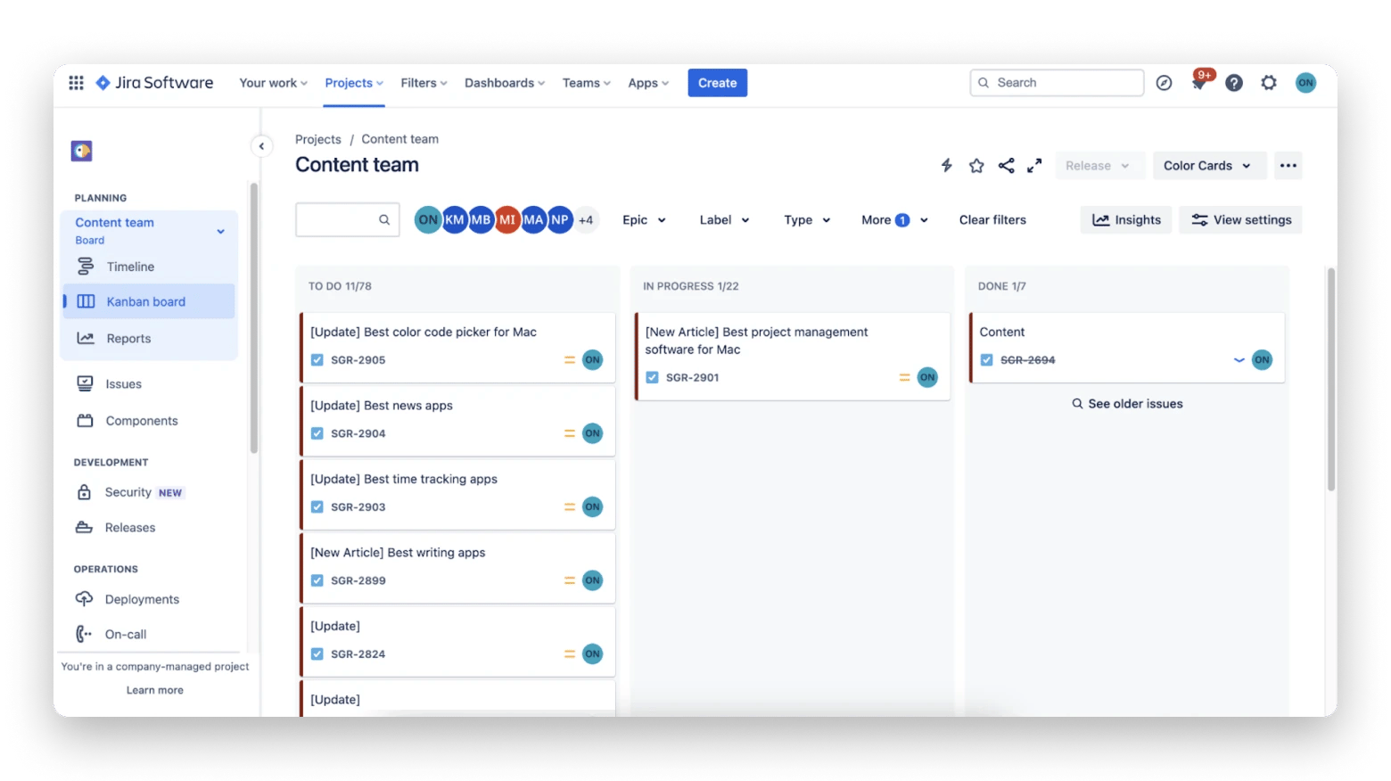Filter by the MI avatar
The width and height of the screenshot is (1391, 781).
coord(507,220)
